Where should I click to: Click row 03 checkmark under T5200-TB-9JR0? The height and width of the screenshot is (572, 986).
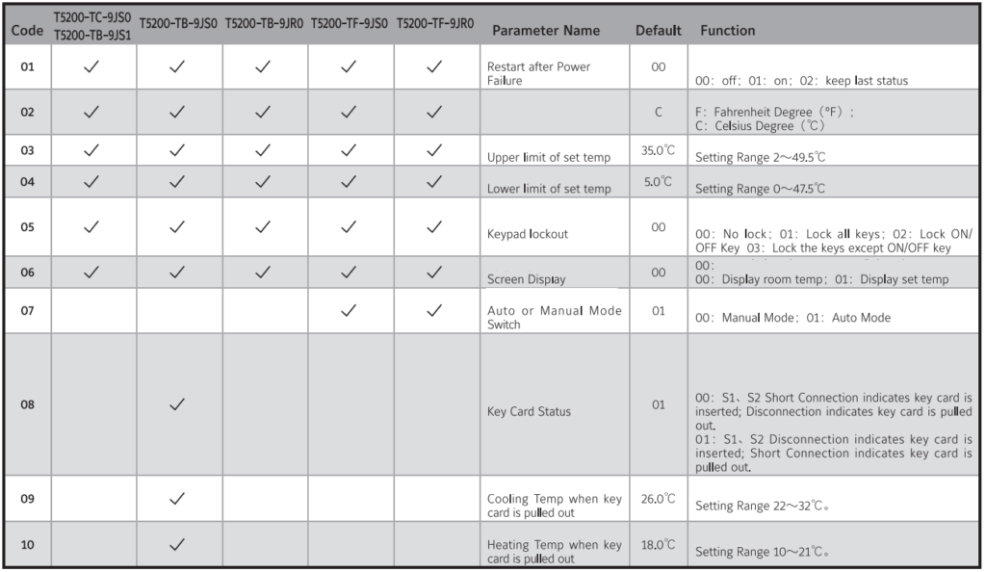263,151
